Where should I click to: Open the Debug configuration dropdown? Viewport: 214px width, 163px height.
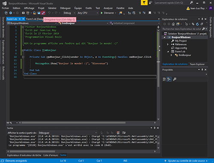(69, 13)
